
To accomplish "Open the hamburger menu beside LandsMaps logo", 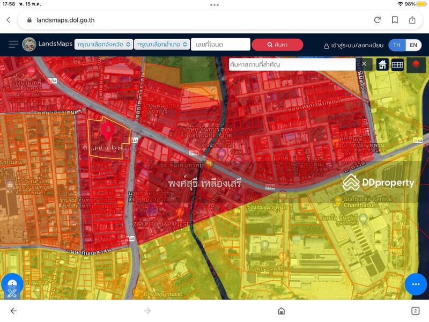I will (x=13, y=45).
